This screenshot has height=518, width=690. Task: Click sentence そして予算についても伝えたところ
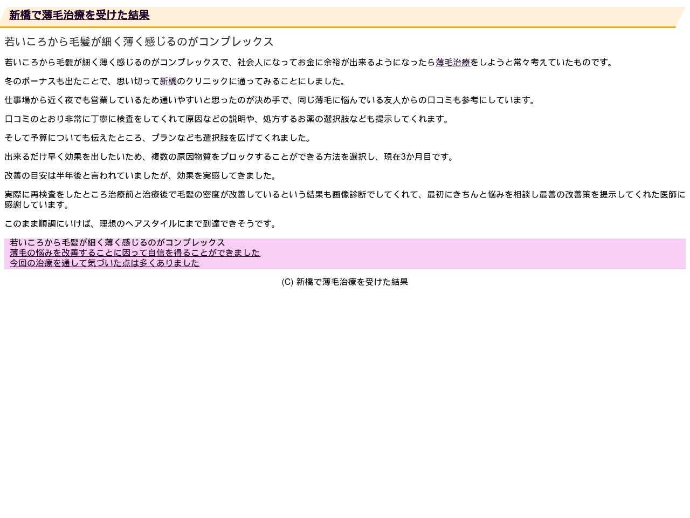(x=160, y=138)
